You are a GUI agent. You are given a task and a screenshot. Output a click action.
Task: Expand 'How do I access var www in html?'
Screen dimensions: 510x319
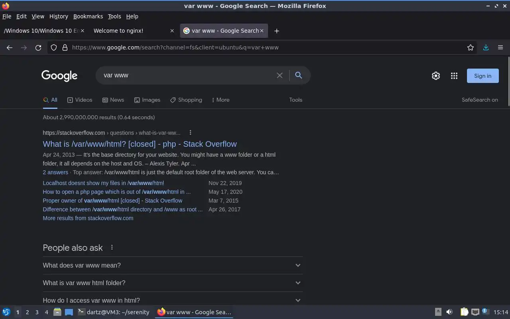tap(173, 300)
